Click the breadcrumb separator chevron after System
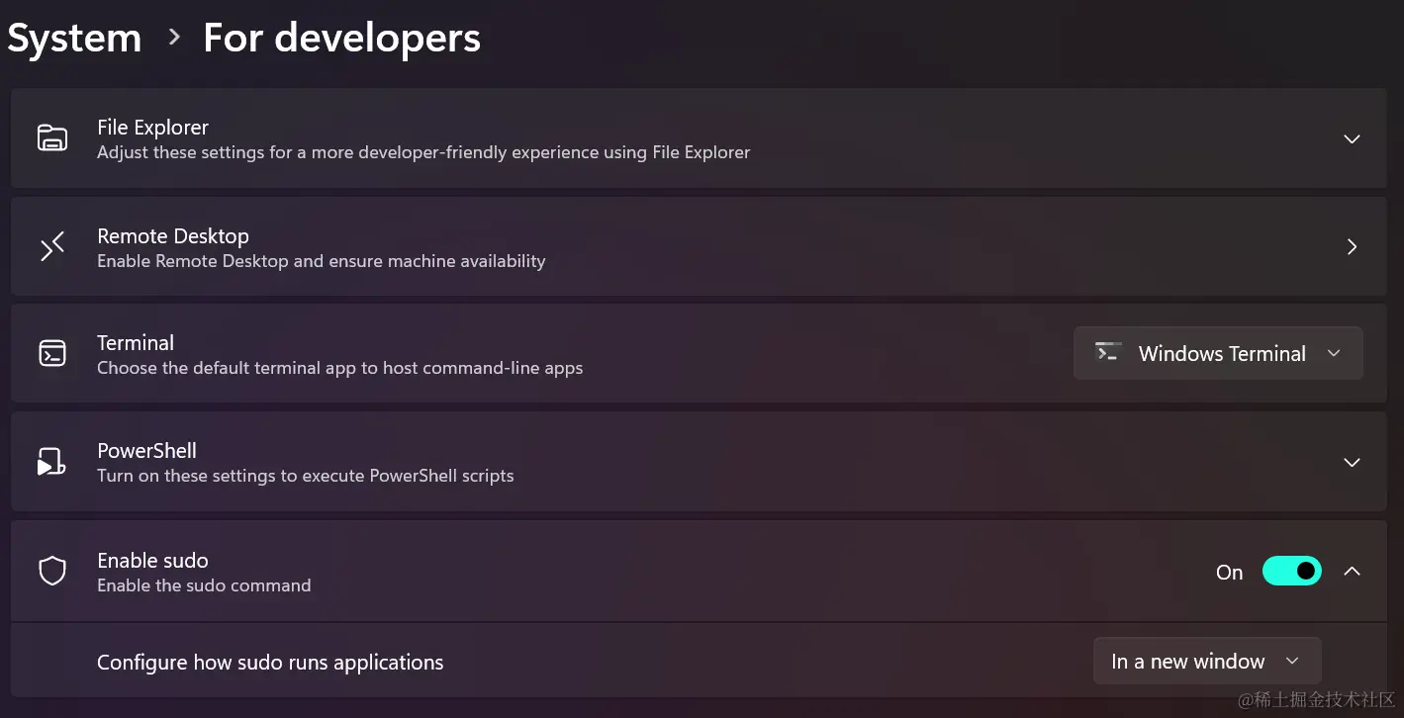 pos(173,37)
